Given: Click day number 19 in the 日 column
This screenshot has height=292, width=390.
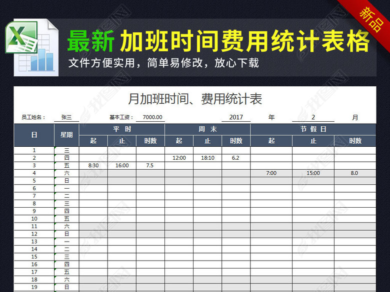Looking at the screenshot, I should [x=34, y=288].
